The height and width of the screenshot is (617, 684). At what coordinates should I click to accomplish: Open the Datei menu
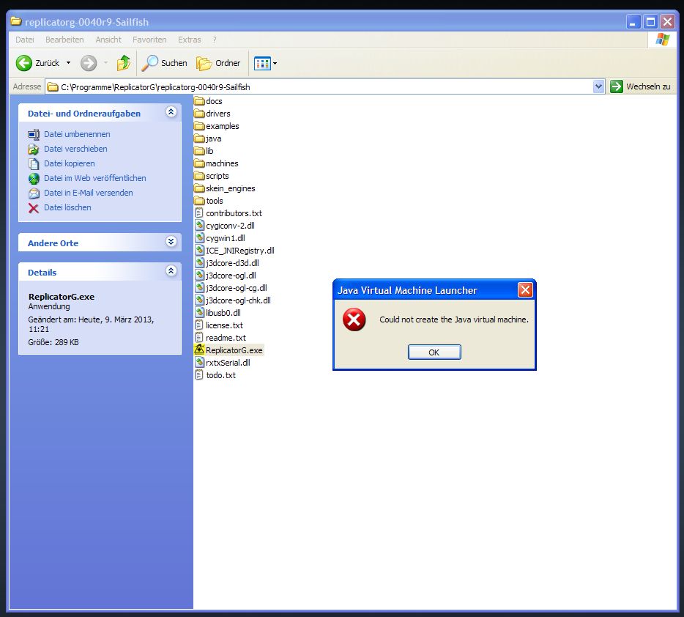coord(24,40)
